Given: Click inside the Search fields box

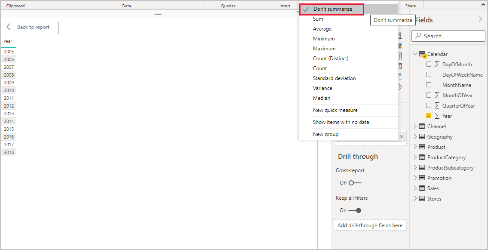Looking at the screenshot, I should click(449, 36).
